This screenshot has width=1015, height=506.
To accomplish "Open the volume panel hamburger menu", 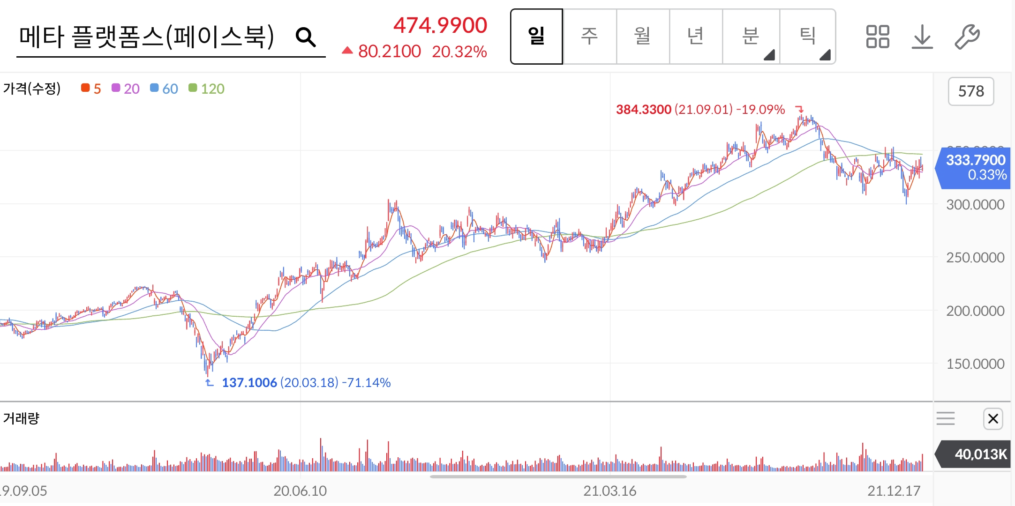I will click(946, 418).
